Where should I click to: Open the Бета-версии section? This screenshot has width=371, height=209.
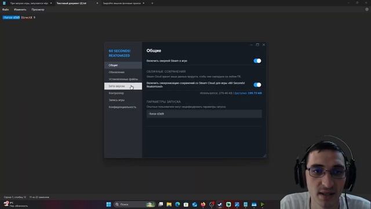click(x=123, y=86)
